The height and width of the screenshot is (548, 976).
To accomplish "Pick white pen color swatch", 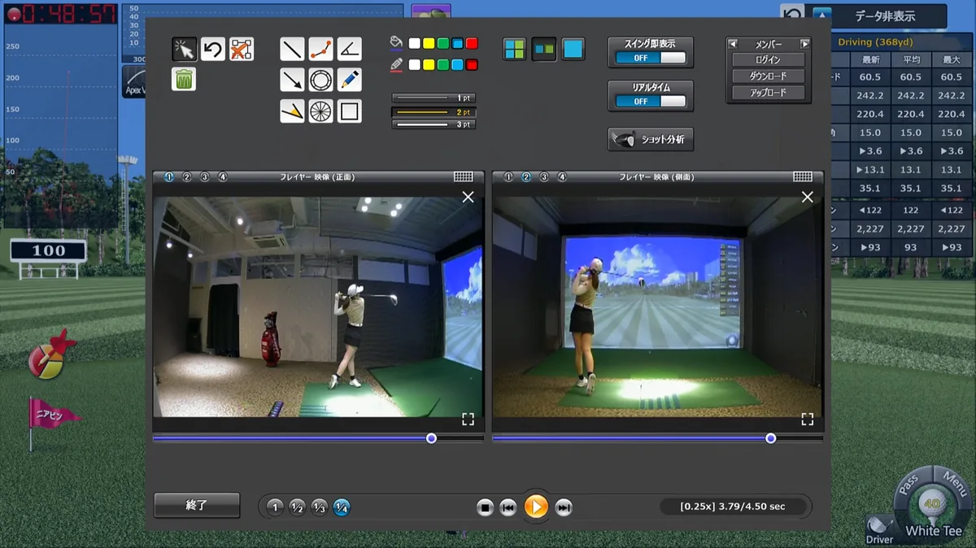I will coord(415,64).
